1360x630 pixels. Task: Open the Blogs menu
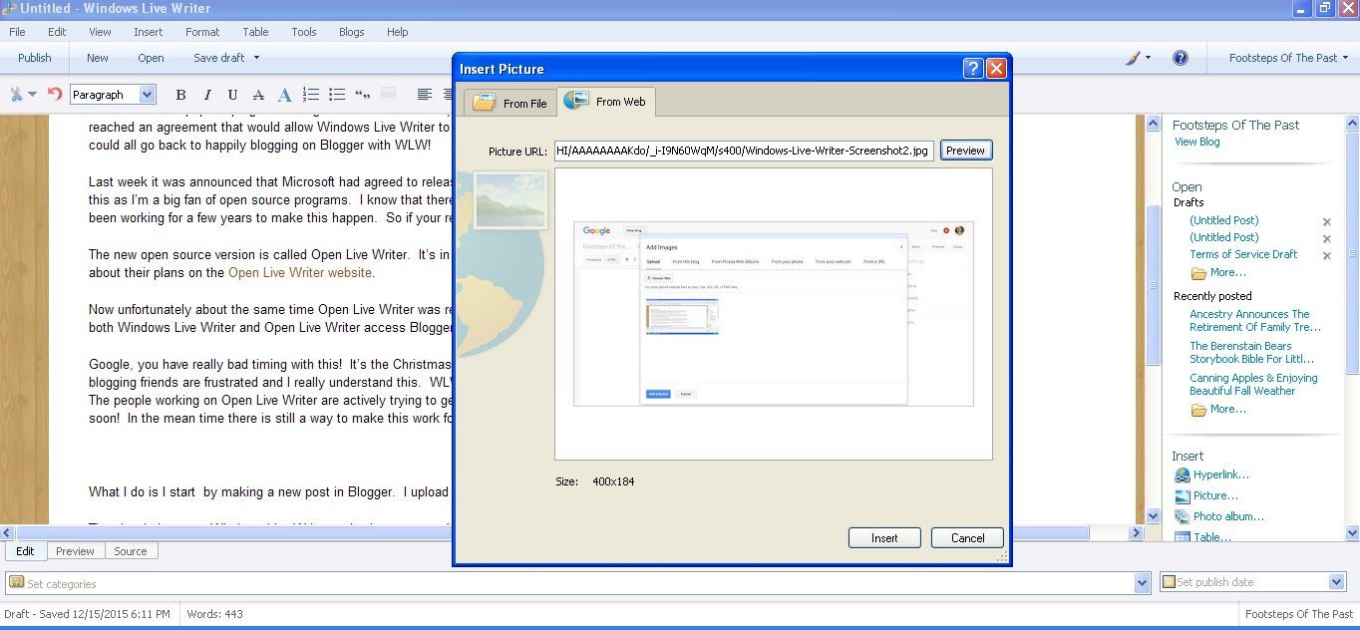click(x=352, y=32)
